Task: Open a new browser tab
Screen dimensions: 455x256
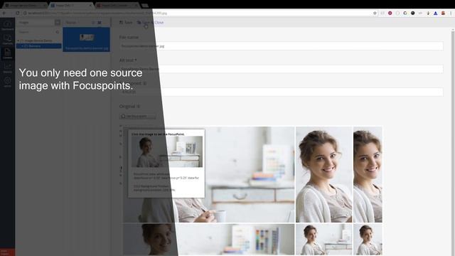Action: [x=145, y=5]
